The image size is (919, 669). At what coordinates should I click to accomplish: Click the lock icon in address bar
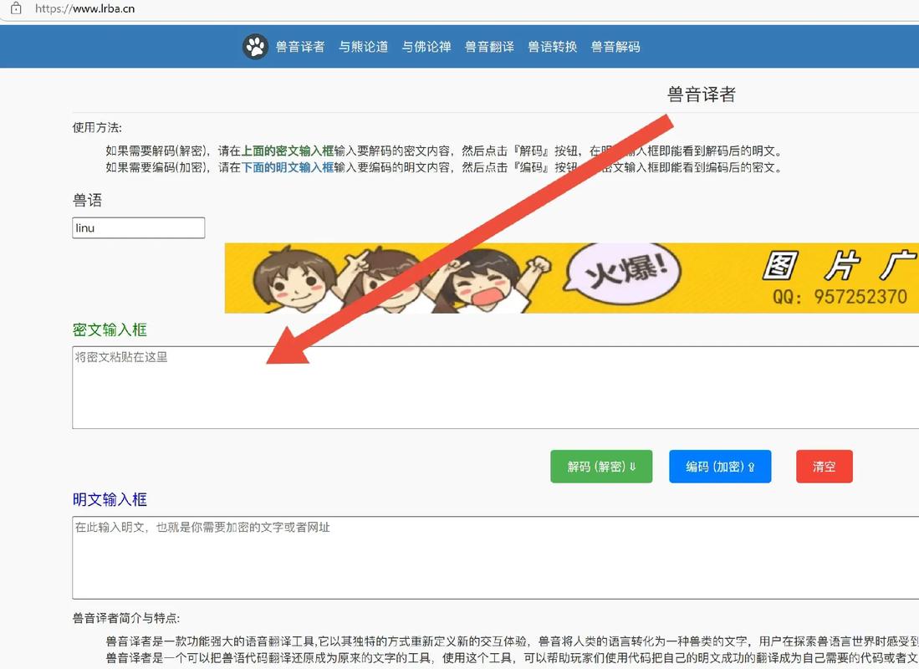[x=16, y=9]
